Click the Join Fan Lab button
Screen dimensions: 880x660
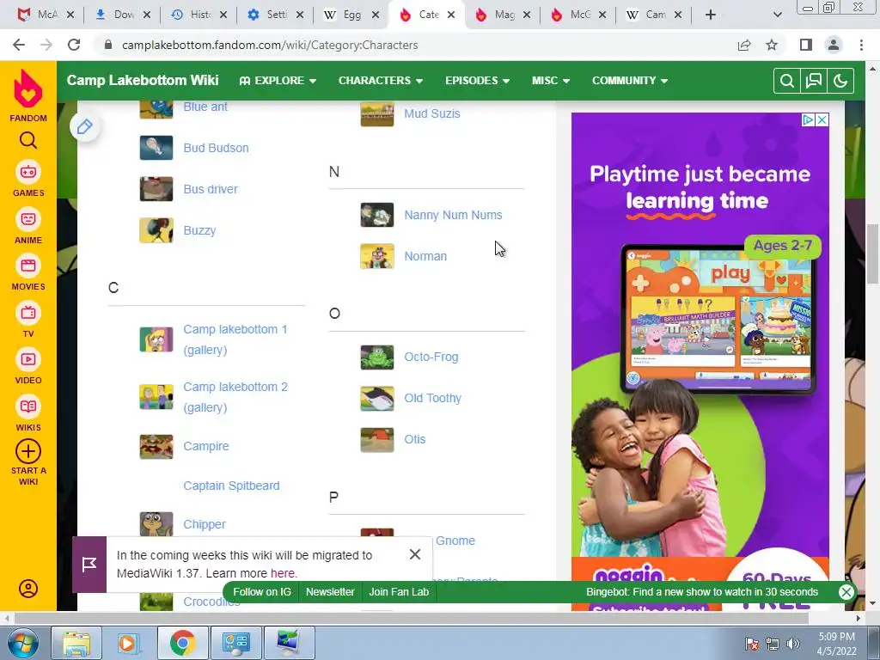pyautogui.click(x=399, y=592)
